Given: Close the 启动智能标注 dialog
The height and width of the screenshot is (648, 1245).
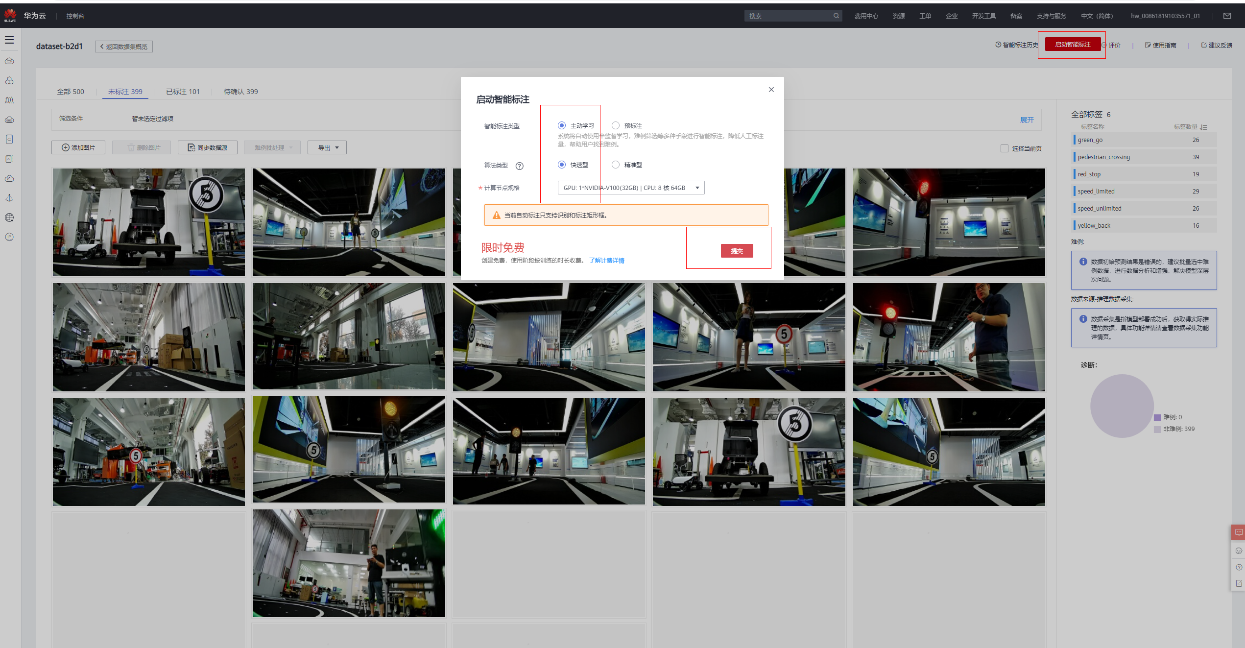Looking at the screenshot, I should (771, 90).
